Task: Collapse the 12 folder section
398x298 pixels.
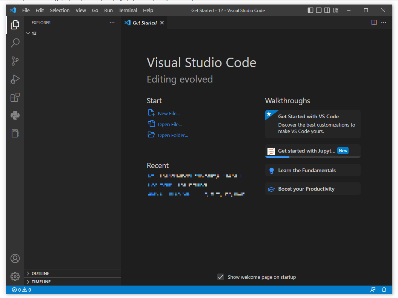Action: tap(72, 33)
